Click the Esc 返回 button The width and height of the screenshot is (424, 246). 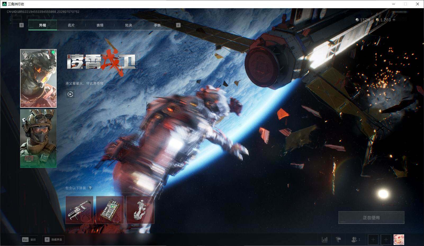point(29,239)
